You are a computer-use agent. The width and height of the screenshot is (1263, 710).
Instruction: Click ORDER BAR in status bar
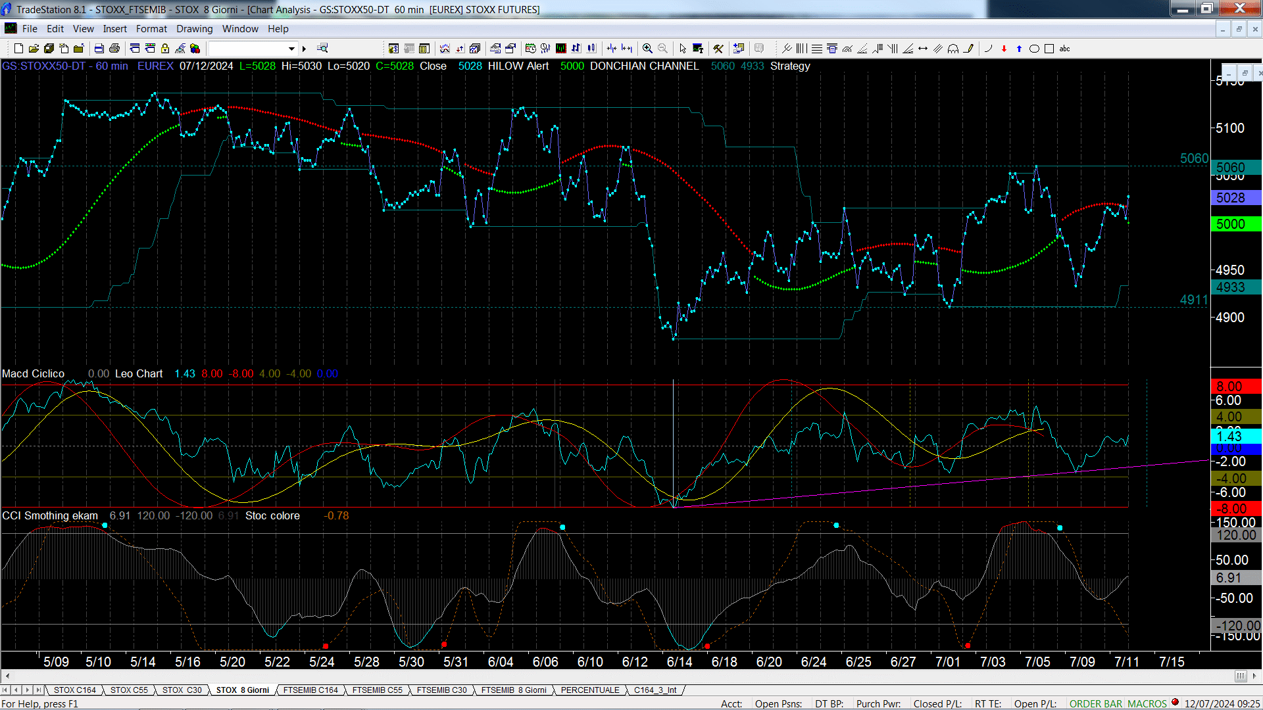1095,703
